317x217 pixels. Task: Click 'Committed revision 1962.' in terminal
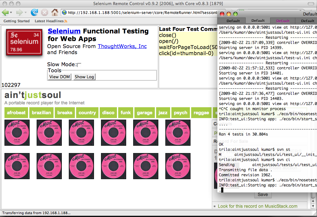[x=245, y=175]
